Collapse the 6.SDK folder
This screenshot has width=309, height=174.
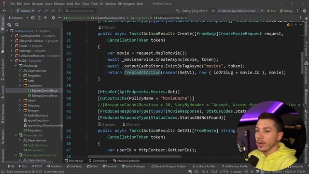(x=11, y=61)
